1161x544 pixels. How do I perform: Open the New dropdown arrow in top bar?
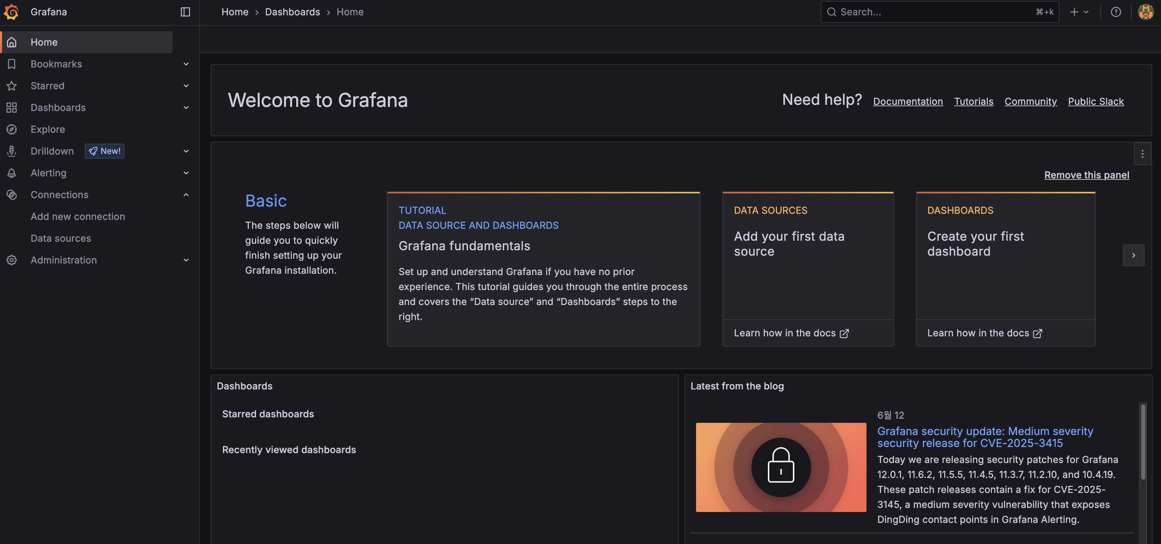pos(1086,12)
